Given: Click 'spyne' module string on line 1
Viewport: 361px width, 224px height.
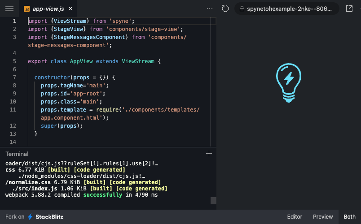Looking at the screenshot, I should [120, 21].
